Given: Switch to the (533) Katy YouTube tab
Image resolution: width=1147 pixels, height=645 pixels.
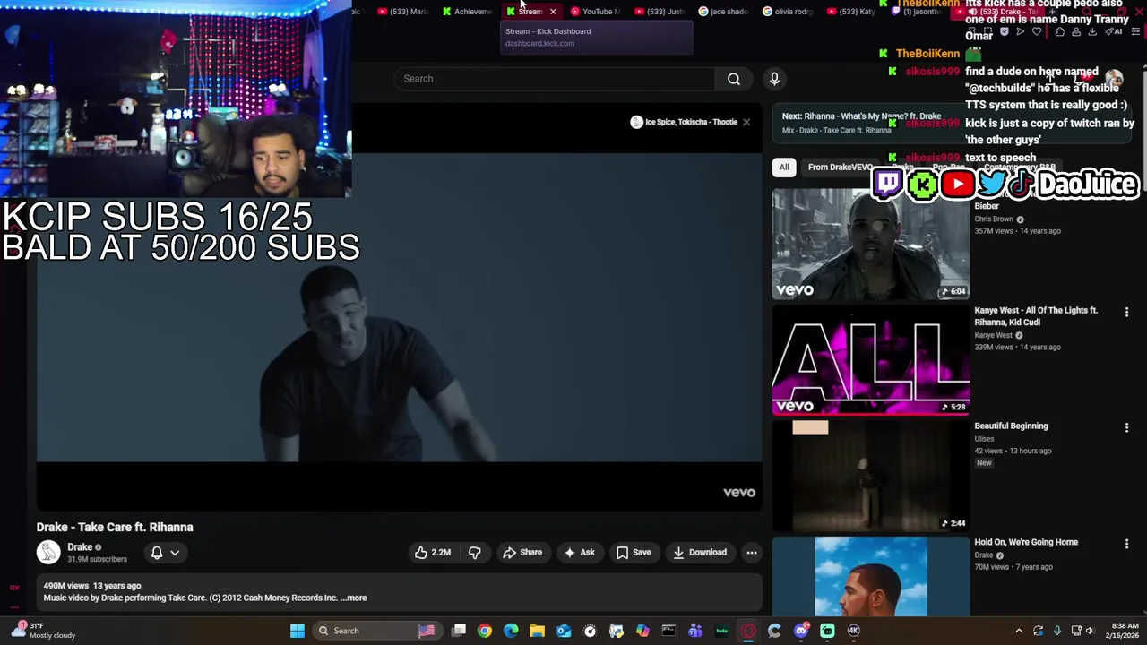Looking at the screenshot, I should pyautogui.click(x=852, y=12).
